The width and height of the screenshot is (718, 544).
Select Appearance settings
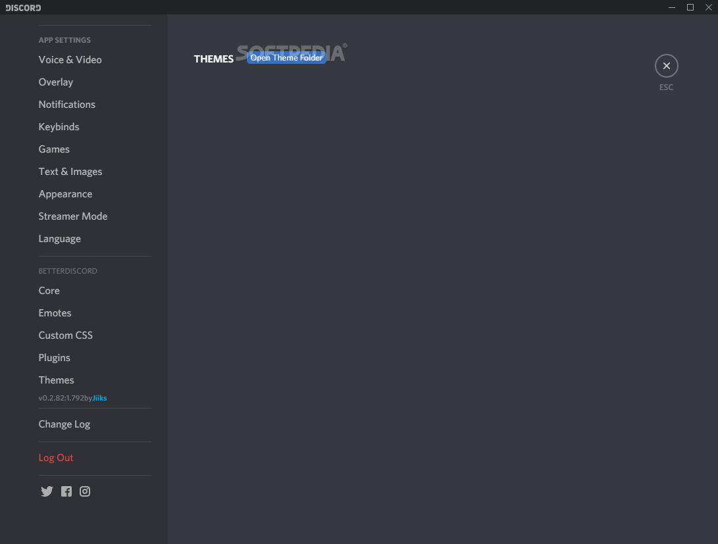click(65, 195)
